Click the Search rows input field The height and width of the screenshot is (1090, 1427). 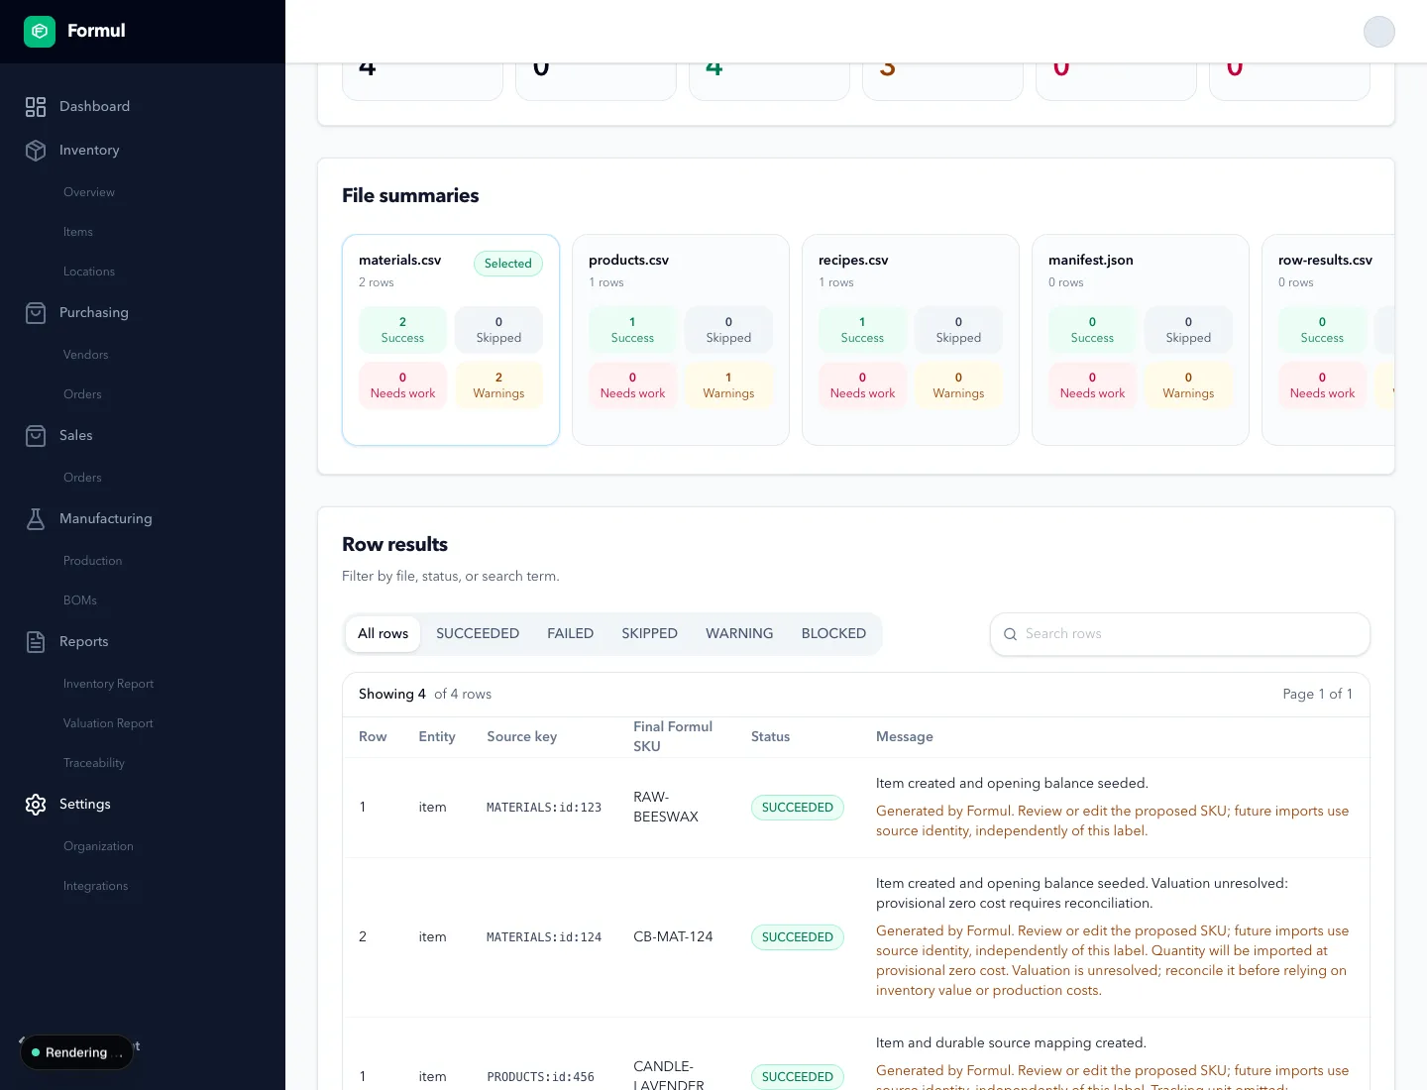pyautogui.click(x=1180, y=634)
